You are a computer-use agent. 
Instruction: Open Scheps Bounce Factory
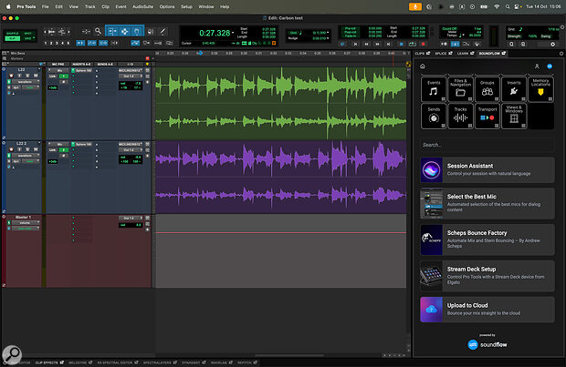(487, 240)
